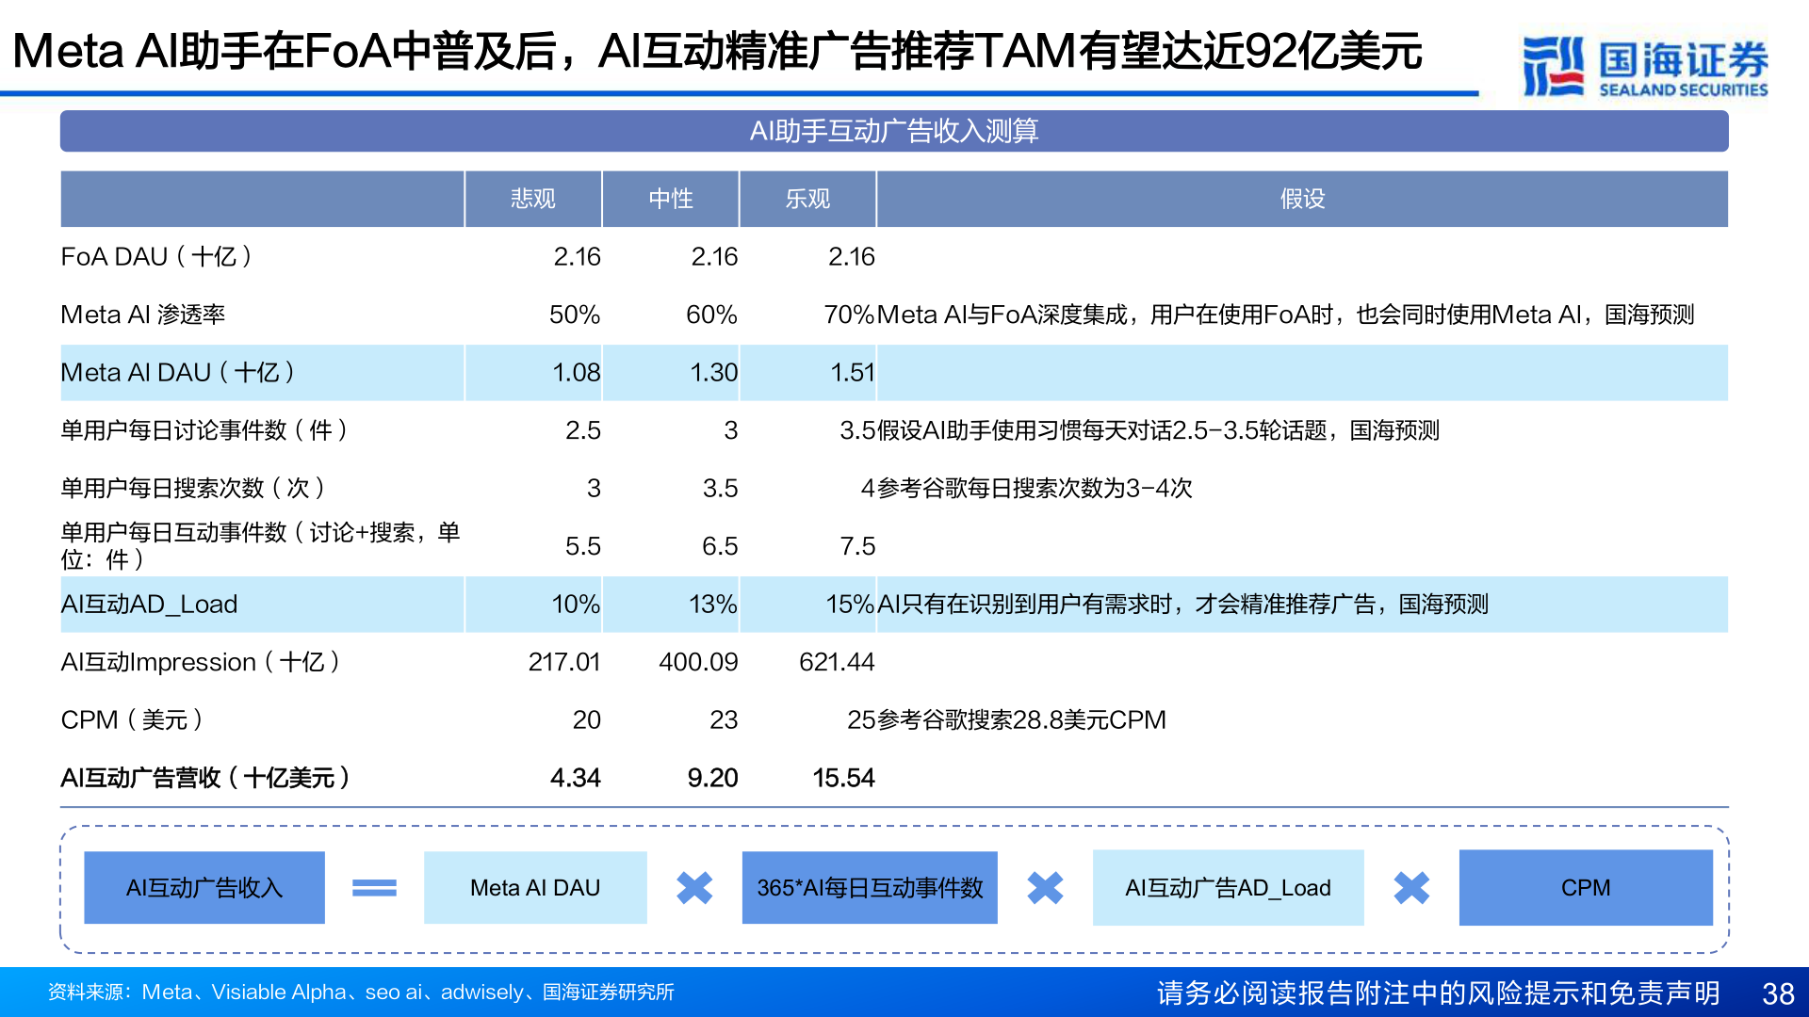The height and width of the screenshot is (1017, 1809).
Task: Select the AI互动广告AD_Load formula box
Action: click(x=1228, y=888)
